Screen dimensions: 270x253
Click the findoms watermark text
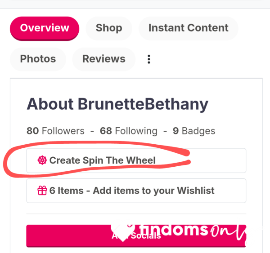pos(174,230)
